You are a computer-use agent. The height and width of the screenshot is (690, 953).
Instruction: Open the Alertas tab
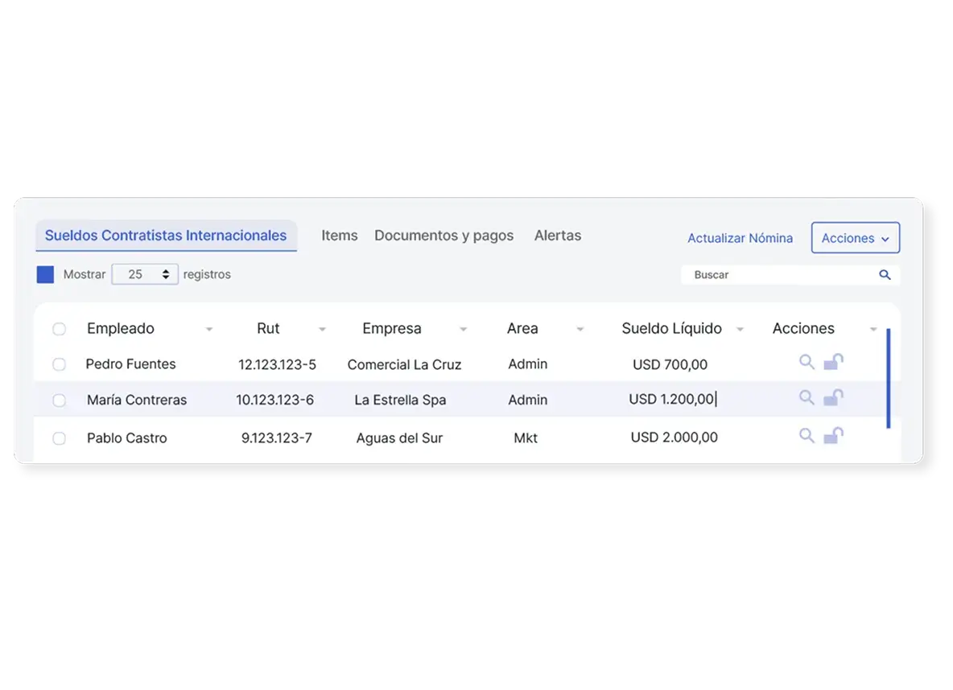pos(557,236)
